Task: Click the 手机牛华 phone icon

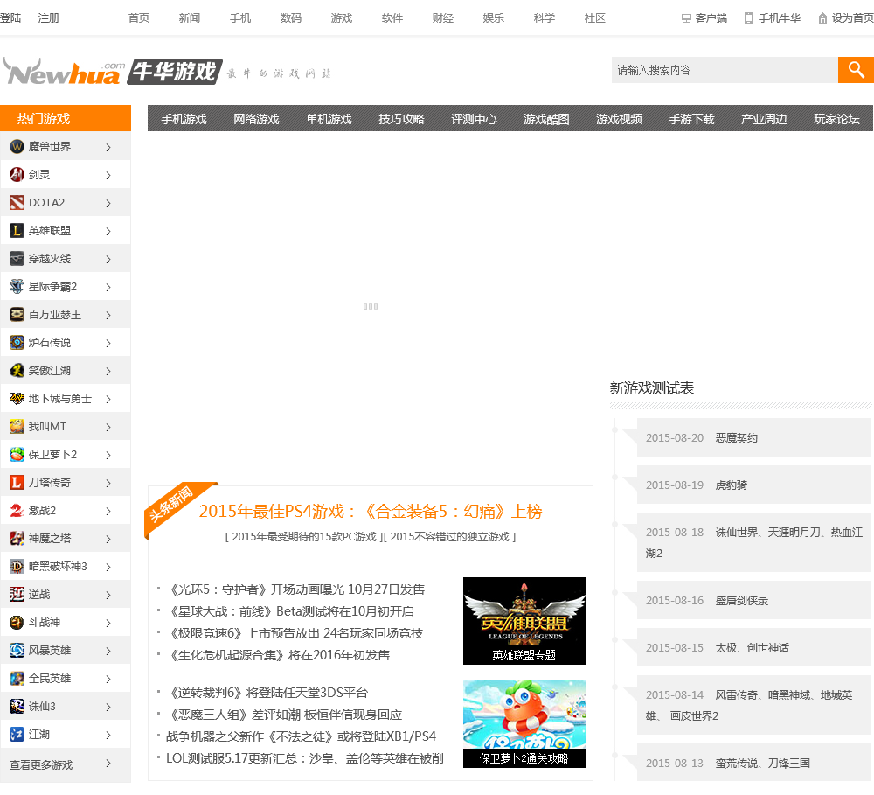Action: pyautogui.click(x=749, y=18)
